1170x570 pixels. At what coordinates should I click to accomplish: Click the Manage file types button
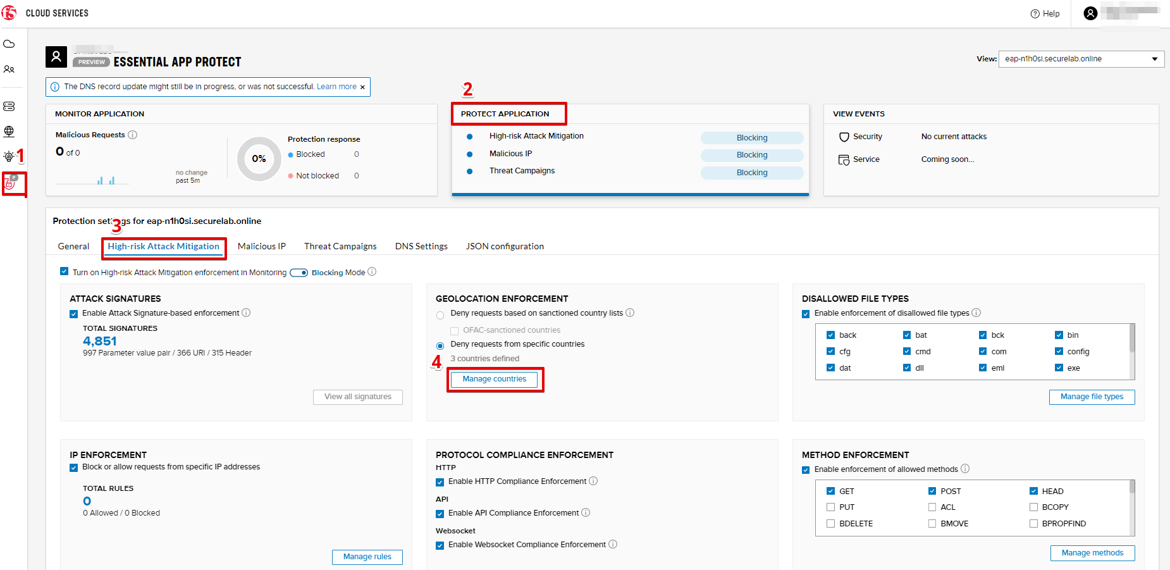pos(1092,397)
